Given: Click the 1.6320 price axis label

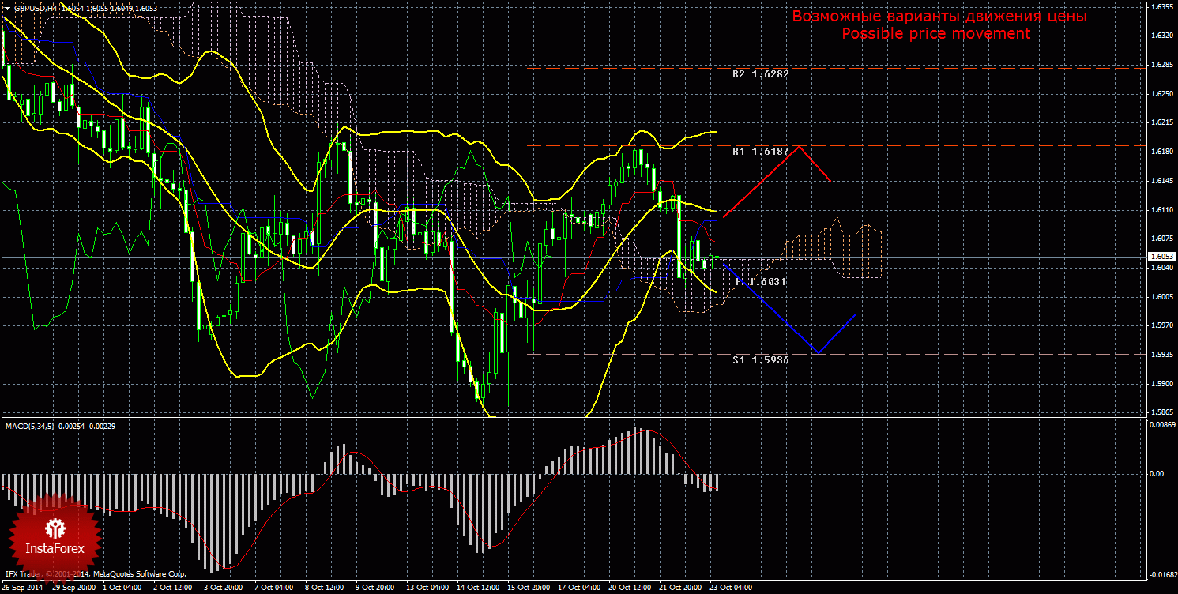Looking at the screenshot, I should [1161, 36].
